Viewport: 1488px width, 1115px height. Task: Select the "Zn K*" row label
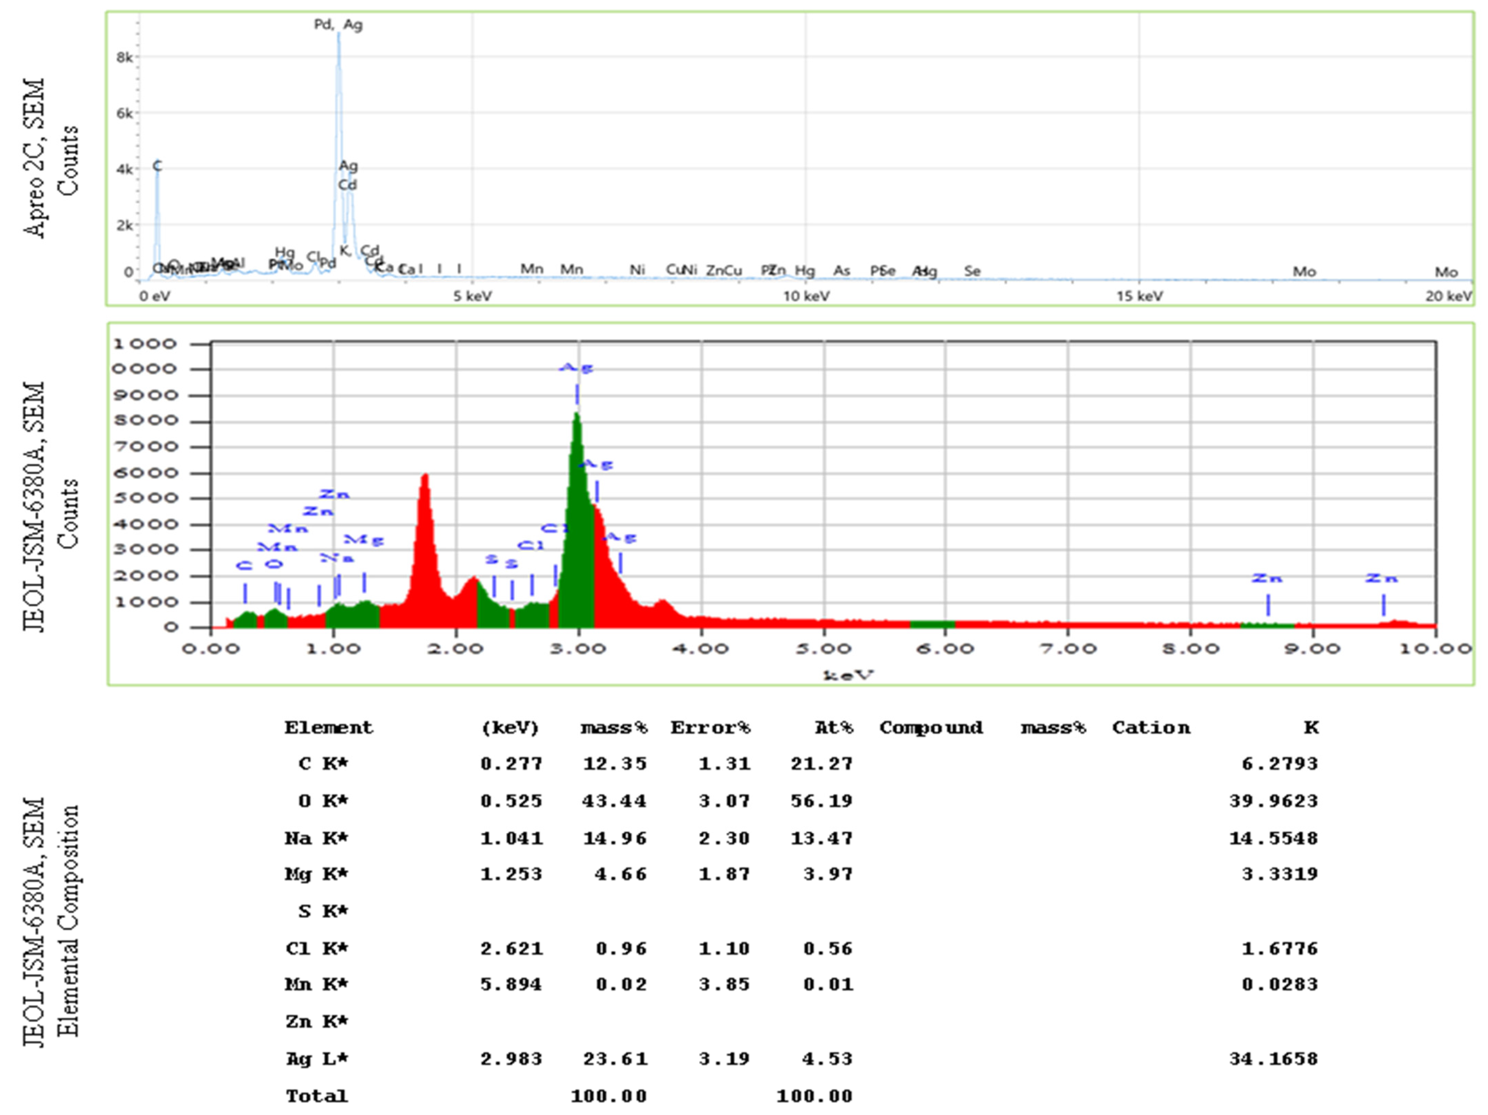(317, 1021)
